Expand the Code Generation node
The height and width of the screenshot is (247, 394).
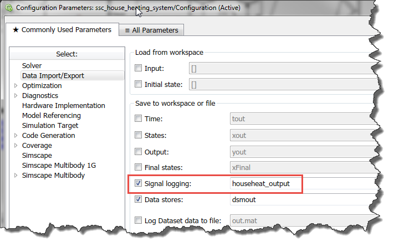(x=16, y=136)
